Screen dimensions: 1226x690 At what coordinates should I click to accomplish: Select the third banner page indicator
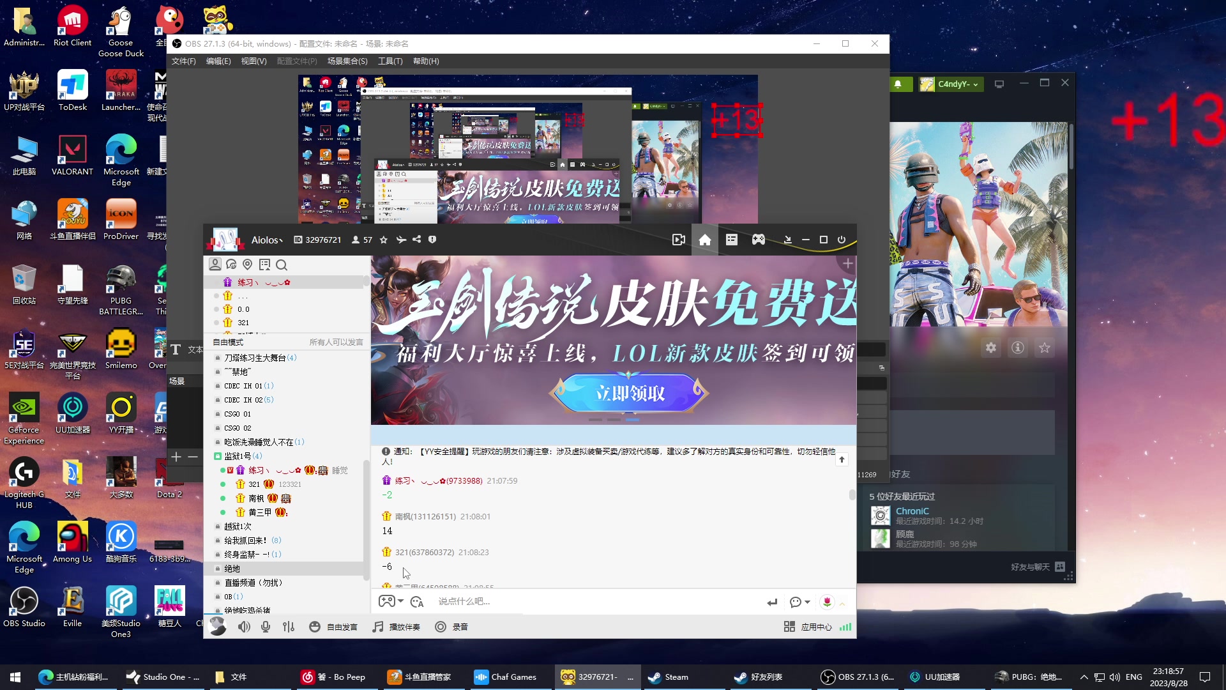pos(632,420)
